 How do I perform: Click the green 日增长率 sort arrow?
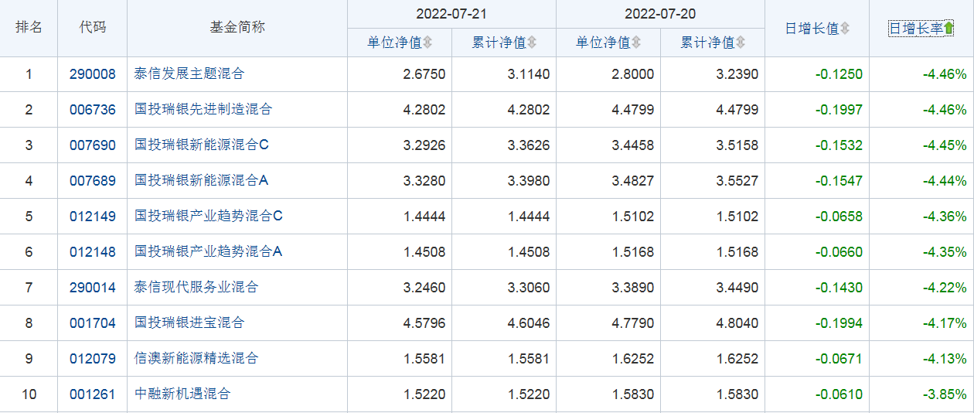click(948, 29)
